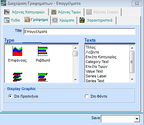Select the Στο Φόντο radio button
This screenshot has width=144, height=125.
coord(87,96)
